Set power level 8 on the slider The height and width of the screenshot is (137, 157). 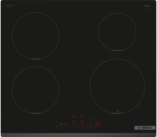pyautogui.click(x=95, y=128)
